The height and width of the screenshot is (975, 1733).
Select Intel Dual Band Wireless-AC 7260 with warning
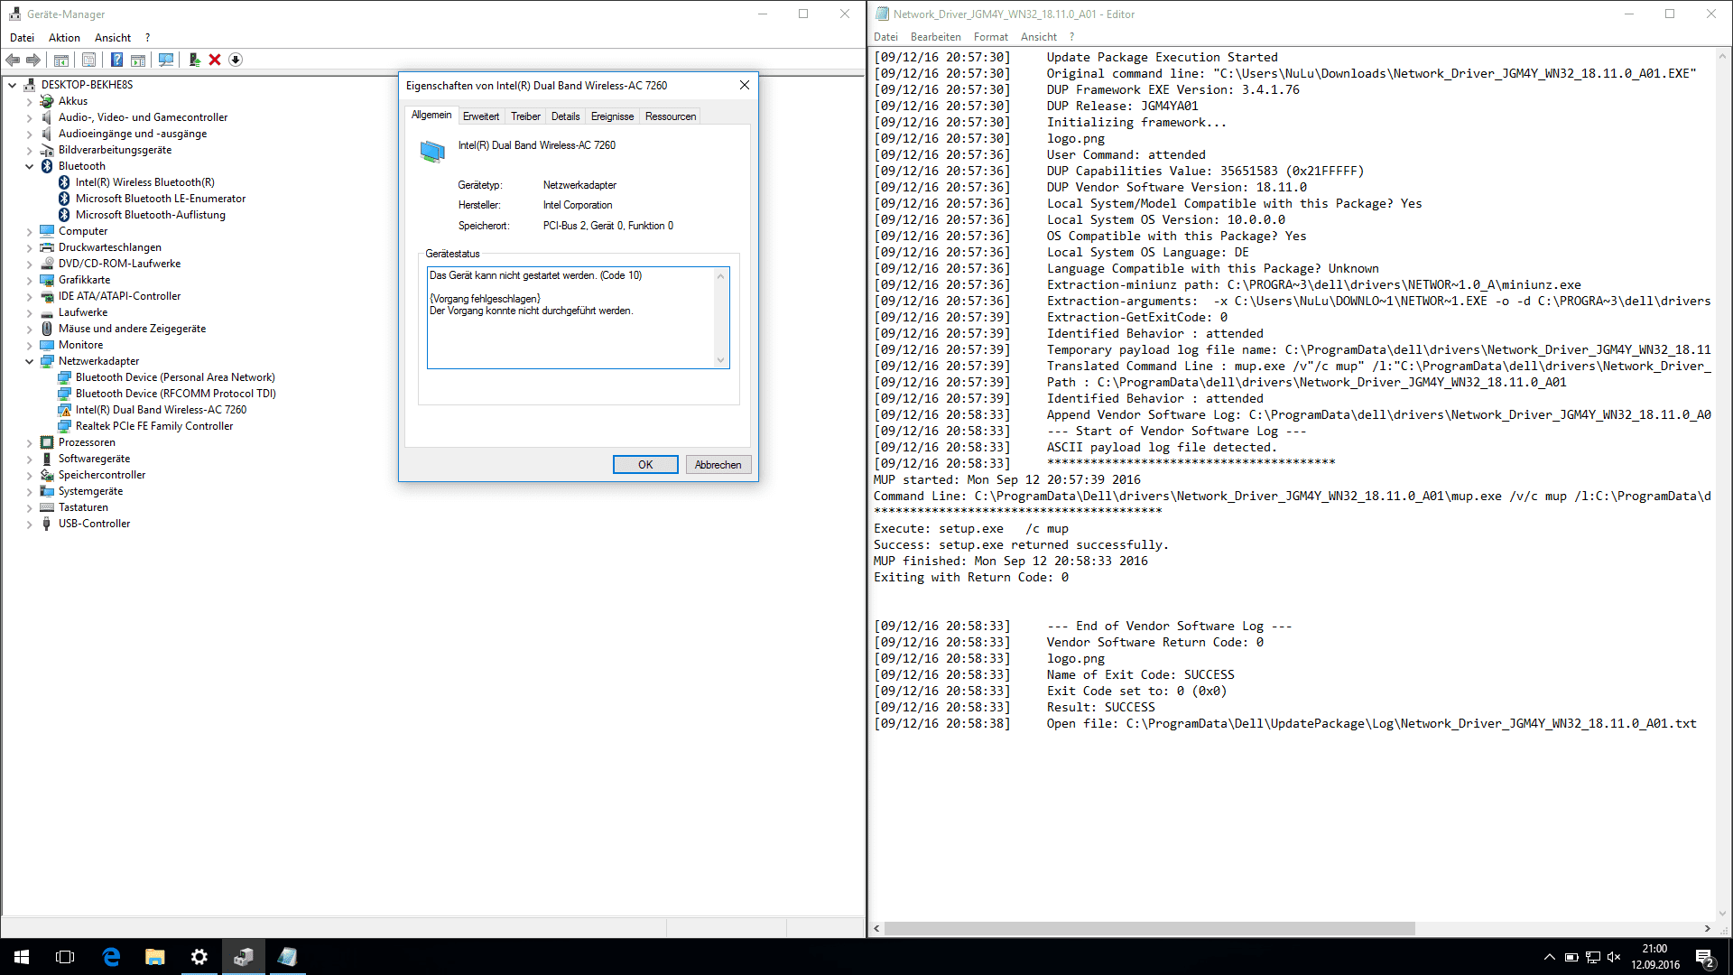click(161, 410)
